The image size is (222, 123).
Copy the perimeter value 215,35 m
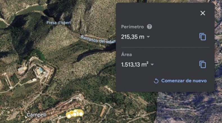click(203, 37)
